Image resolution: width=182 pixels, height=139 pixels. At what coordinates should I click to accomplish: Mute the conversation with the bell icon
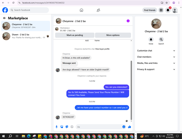pos(151,40)
